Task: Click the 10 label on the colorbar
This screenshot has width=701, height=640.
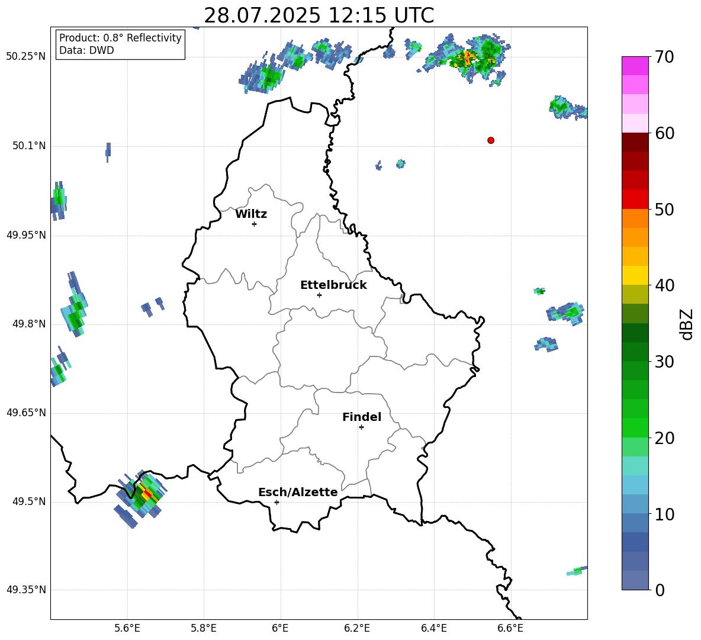Action: click(664, 514)
